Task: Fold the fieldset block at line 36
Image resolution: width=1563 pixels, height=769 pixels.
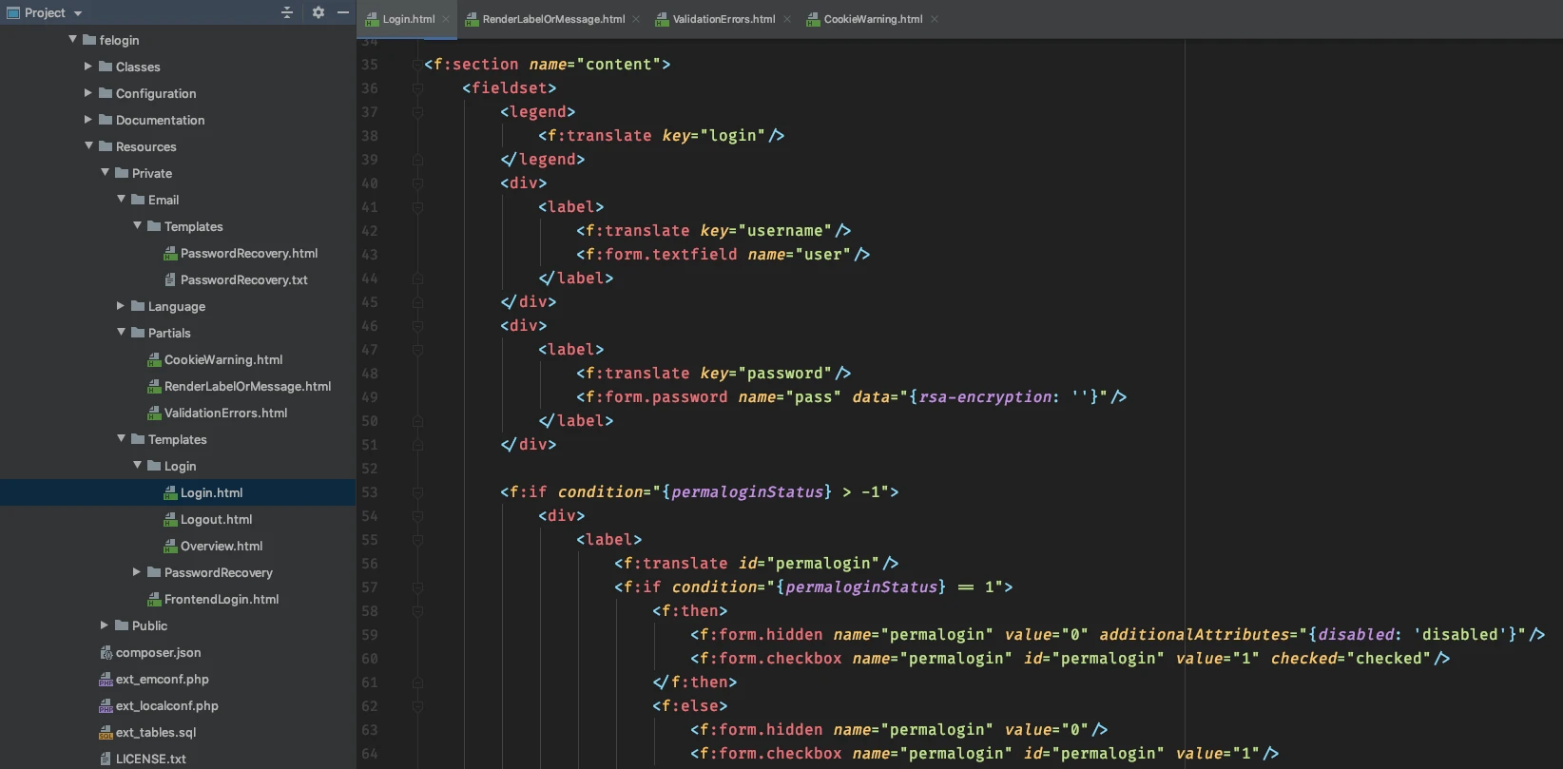Action: (x=417, y=88)
